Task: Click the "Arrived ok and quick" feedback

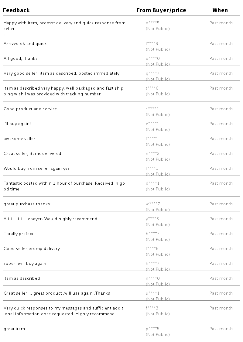Action: (25, 43)
